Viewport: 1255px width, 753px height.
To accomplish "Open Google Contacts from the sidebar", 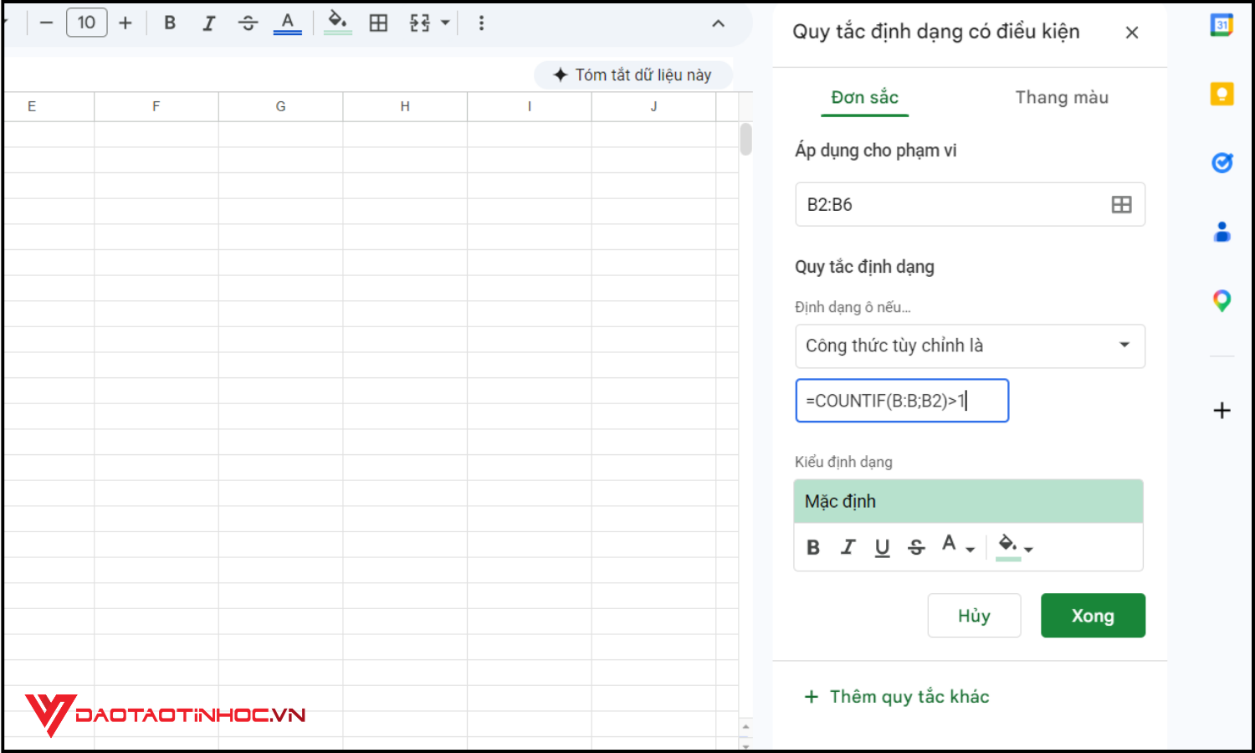I will (x=1222, y=231).
